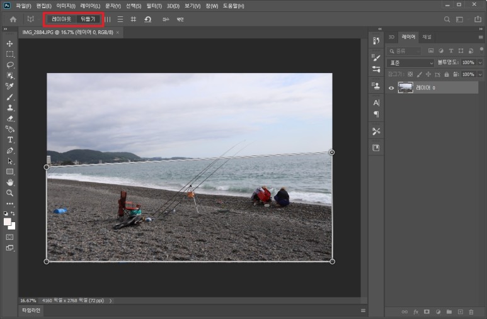Open the Layers panel flyout menu
The width and height of the screenshot is (487, 319).
pos(481,37)
